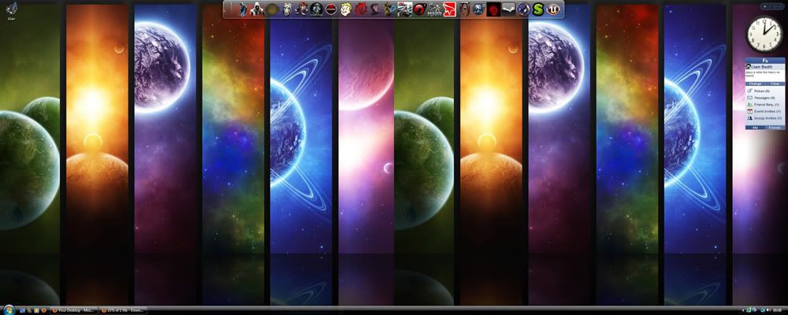Open the '22% of 1 file' downloads window

click(x=126, y=309)
